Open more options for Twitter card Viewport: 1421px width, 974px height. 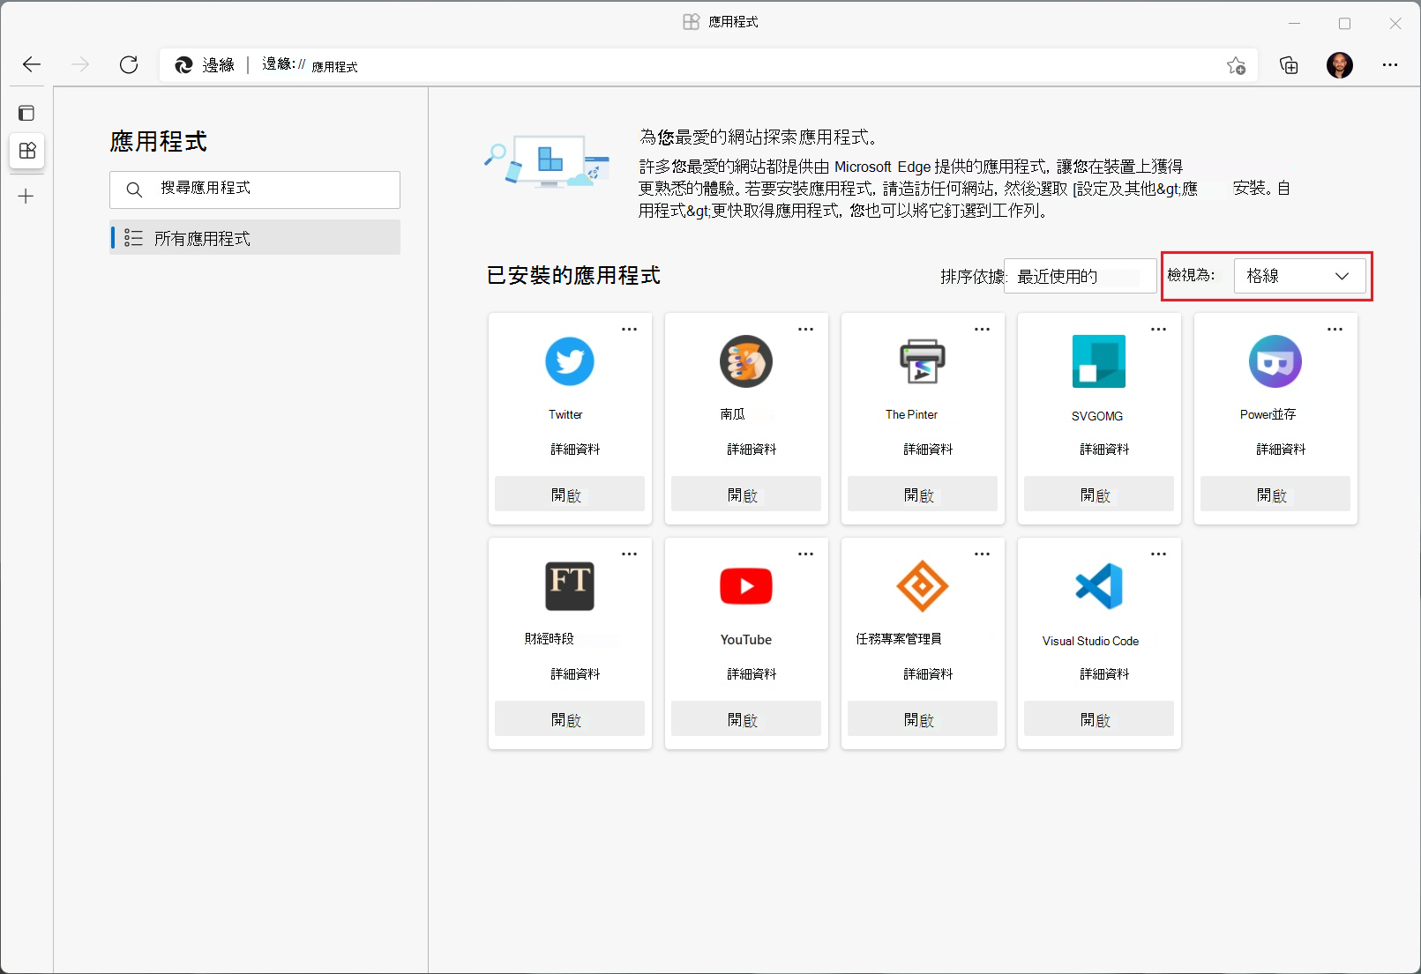pyautogui.click(x=629, y=330)
